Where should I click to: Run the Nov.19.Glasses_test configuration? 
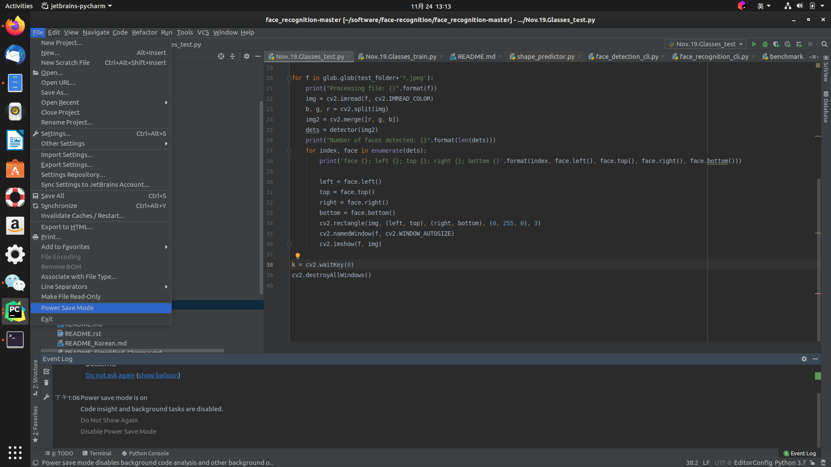point(754,44)
